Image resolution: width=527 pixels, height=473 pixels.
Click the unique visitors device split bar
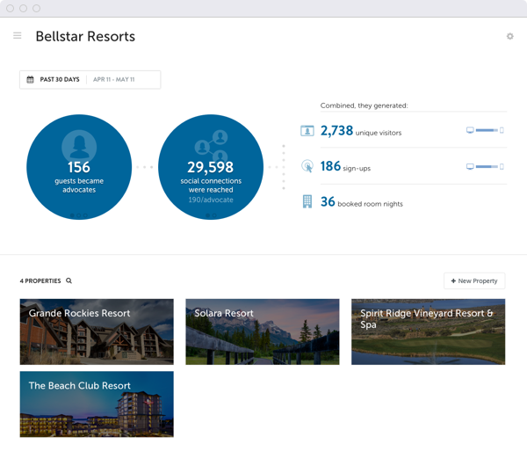pyautogui.click(x=486, y=130)
